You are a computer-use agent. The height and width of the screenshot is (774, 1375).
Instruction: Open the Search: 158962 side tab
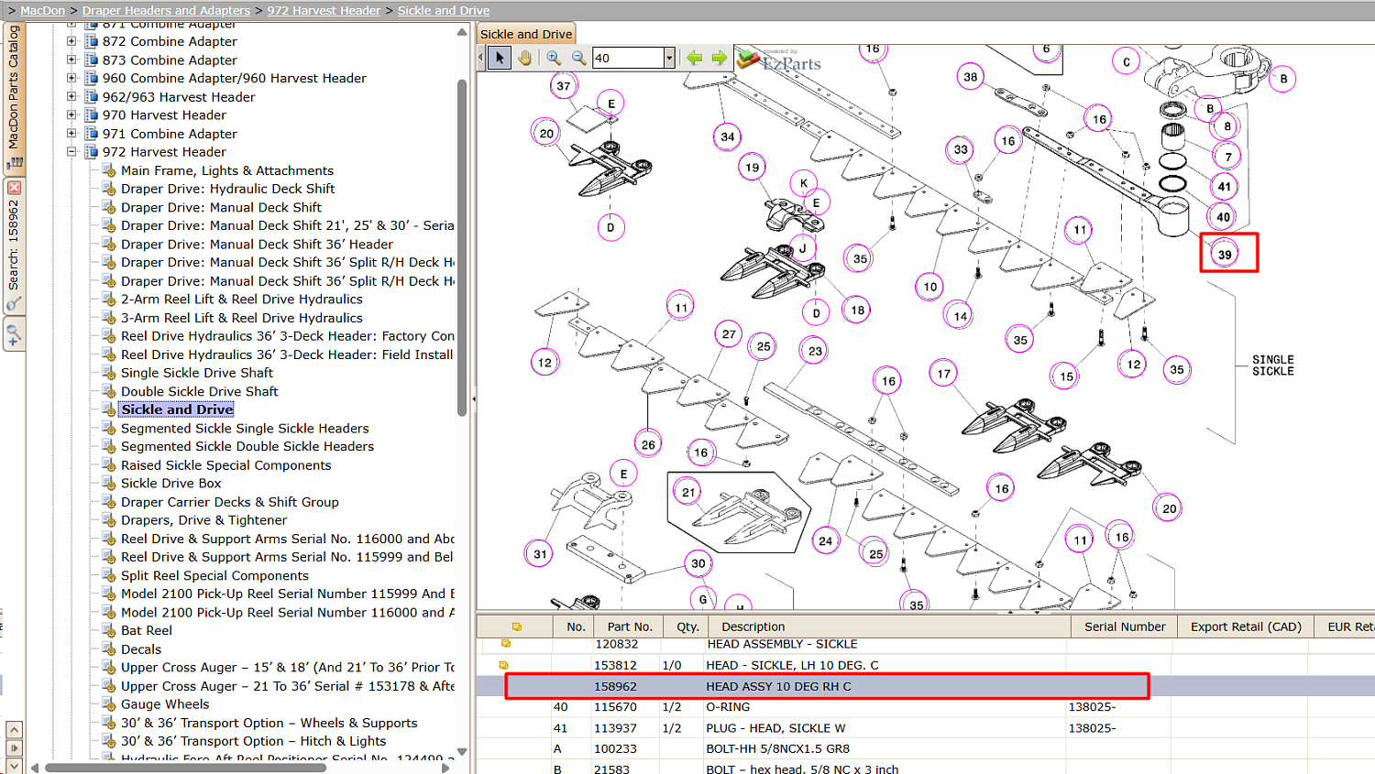[14, 245]
